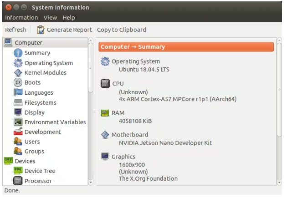Screen dimensions: 287x198
Task: Select the Users entry in sidebar
Action: click(x=32, y=142)
